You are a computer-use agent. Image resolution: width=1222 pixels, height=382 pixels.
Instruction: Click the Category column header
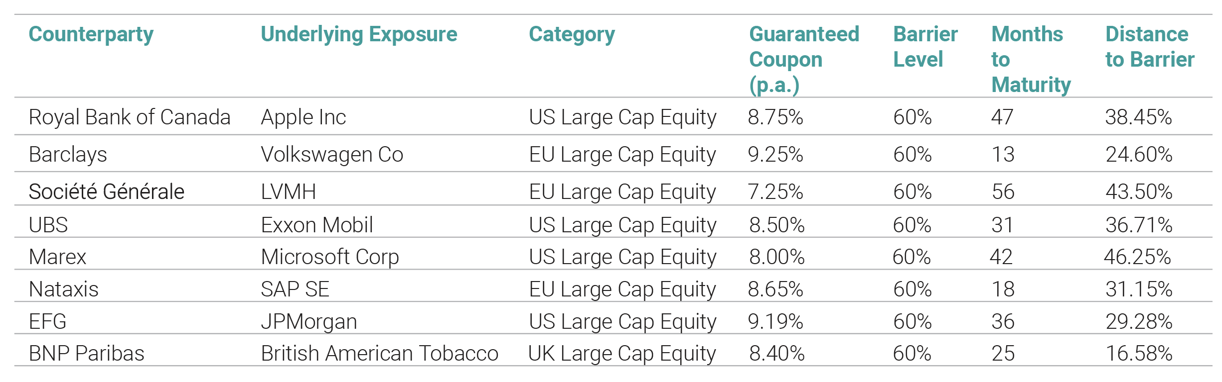(x=572, y=35)
